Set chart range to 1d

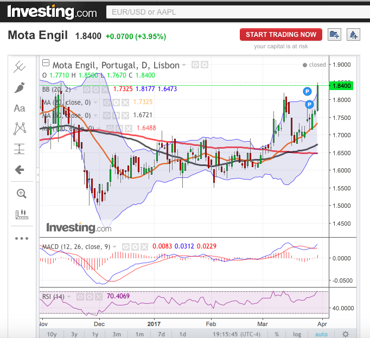(x=182, y=334)
